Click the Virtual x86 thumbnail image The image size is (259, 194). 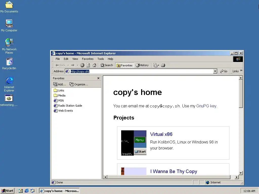(x=134, y=143)
